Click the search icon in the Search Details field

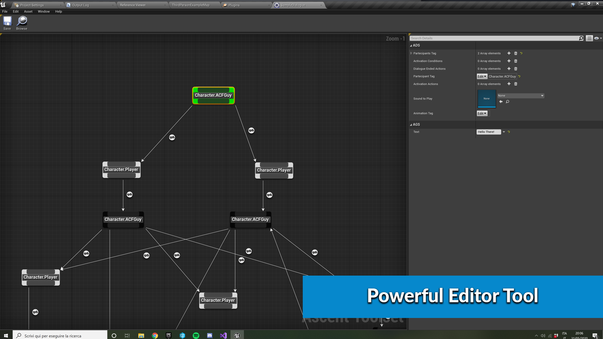[x=581, y=38]
